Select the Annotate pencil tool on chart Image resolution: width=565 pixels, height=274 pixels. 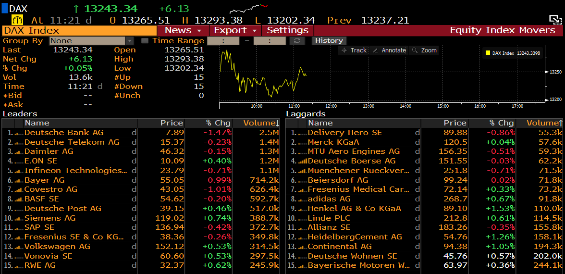point(389,50)
